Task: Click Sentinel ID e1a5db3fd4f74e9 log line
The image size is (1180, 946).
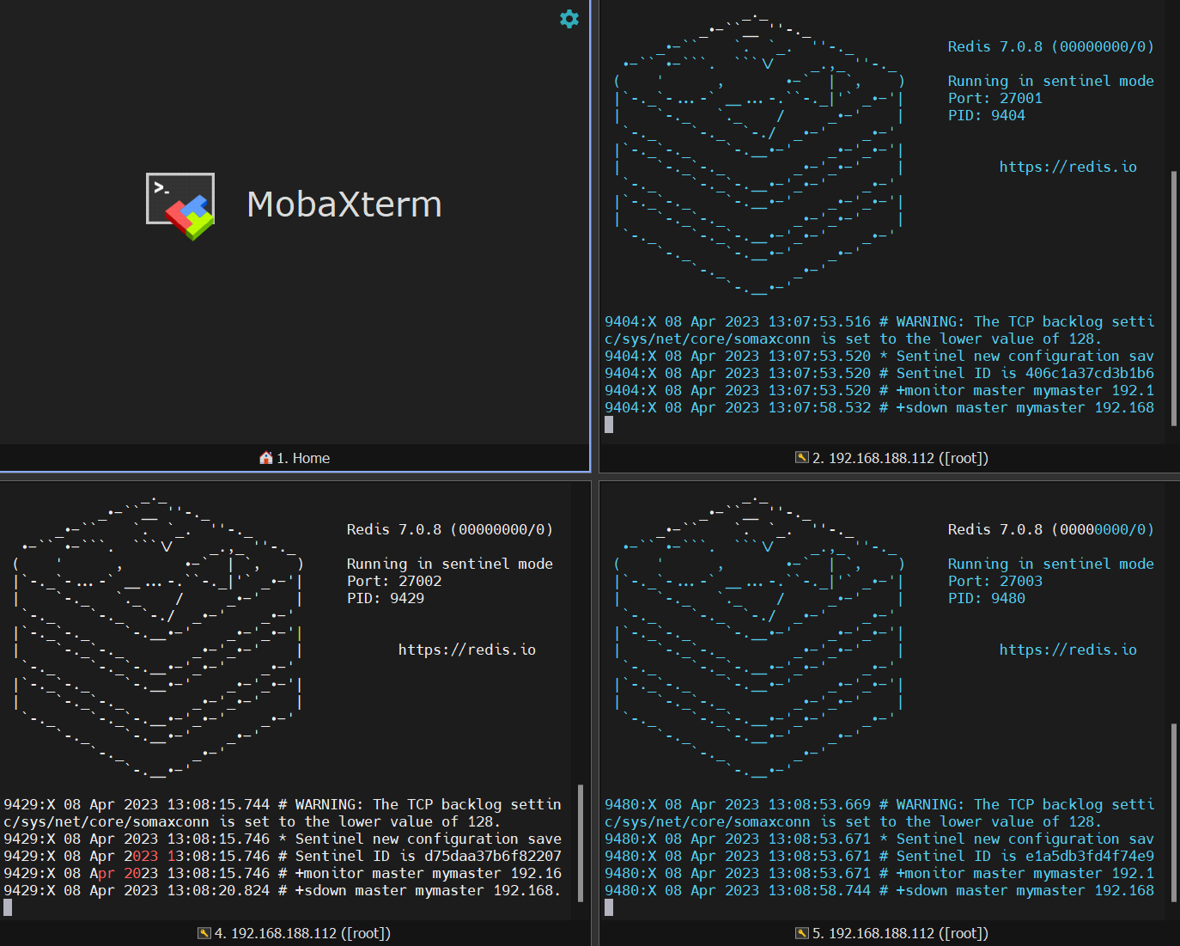Action: [x=879, y=856]
